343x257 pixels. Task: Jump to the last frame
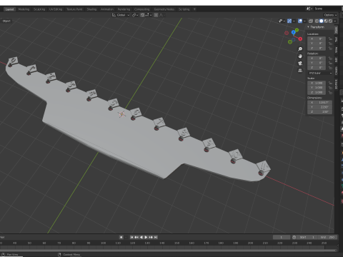(156, 237)
